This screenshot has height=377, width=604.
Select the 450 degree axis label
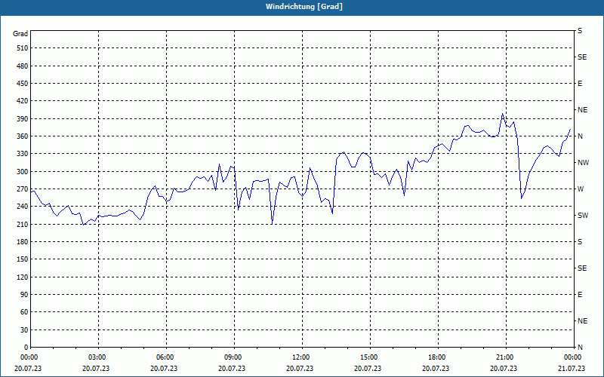tap(22, 84)
